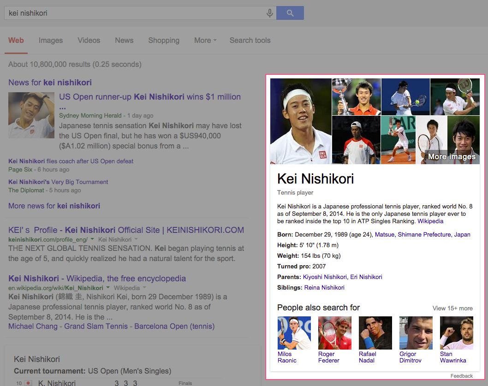
Task: Open the Matsue, Shimane Prefecture, Japan link
Action: tap(423, 235)
